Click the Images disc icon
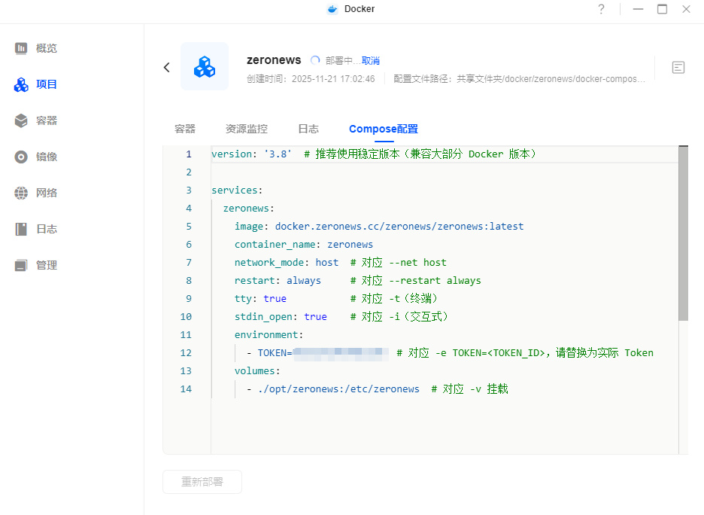This screenshot has height=515, width=704. pos(21,157)
